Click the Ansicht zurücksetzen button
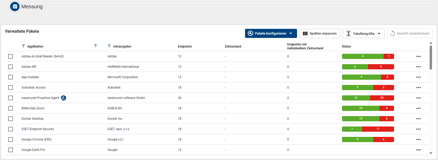The width and height of the screenshot is (438, 160). point(410,33)
